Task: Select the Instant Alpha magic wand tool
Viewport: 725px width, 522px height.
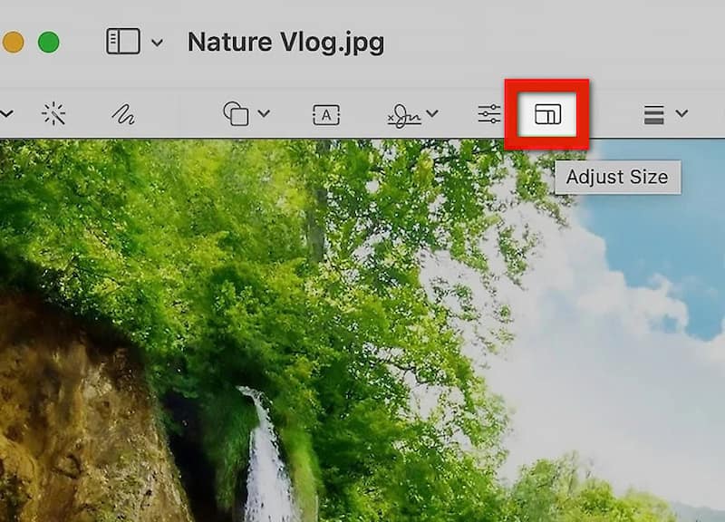Action: point(53,113)
